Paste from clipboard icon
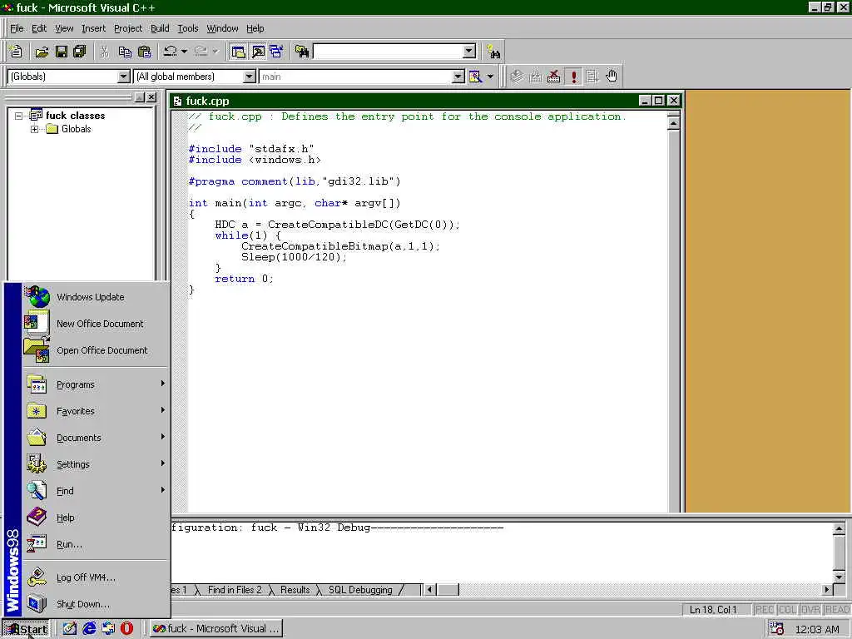This screenshot has height=639, width=852. pos(144,52)
